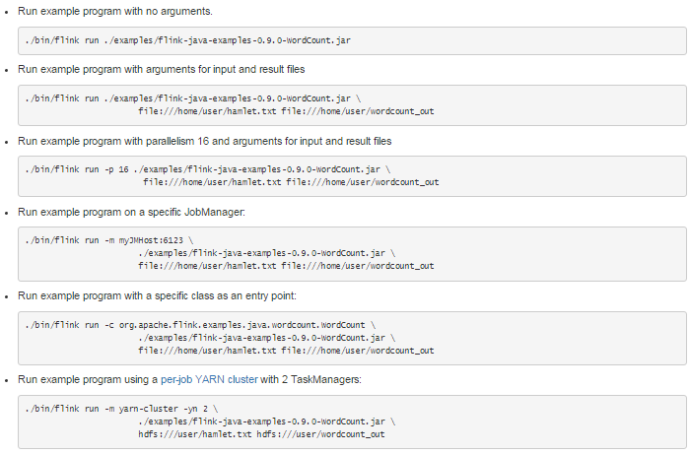Click the hdfs:///user/hamlet.txt arguments line
This screenshot has width=689, height=454.
point(261,433)
